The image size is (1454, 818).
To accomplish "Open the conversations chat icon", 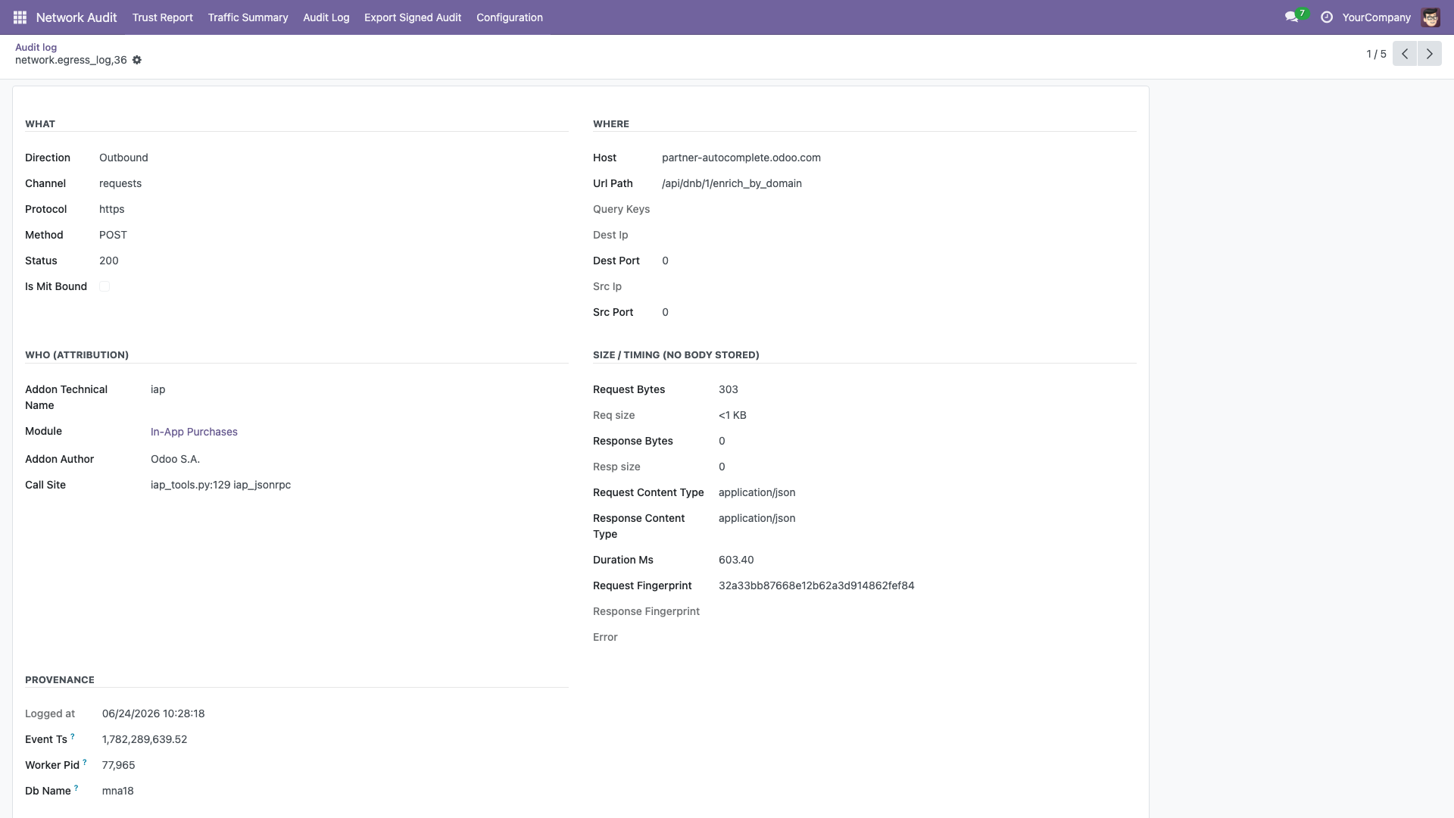I will point(1291,17).
